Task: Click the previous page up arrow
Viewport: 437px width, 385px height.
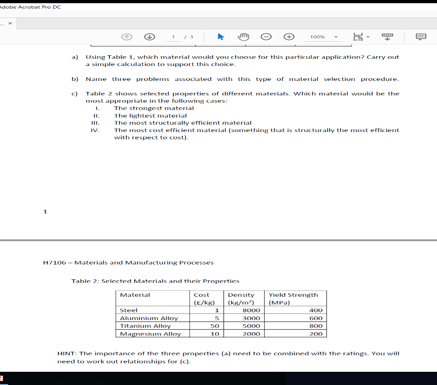Action: click(126, 37)
